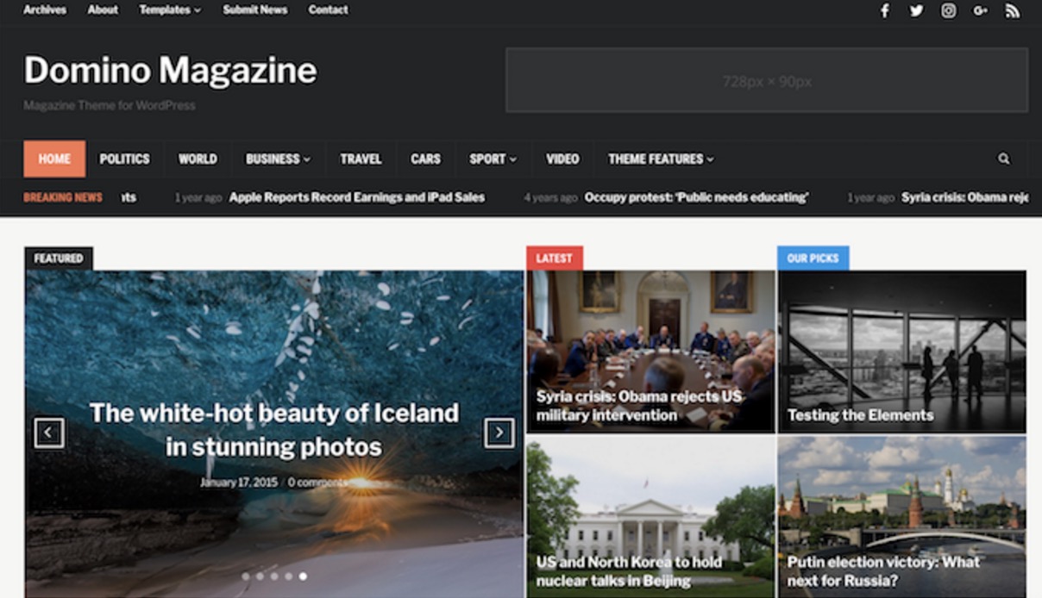
Task: Open the Politics menu item
Action: pyautogui.click(x=124, y=159)
